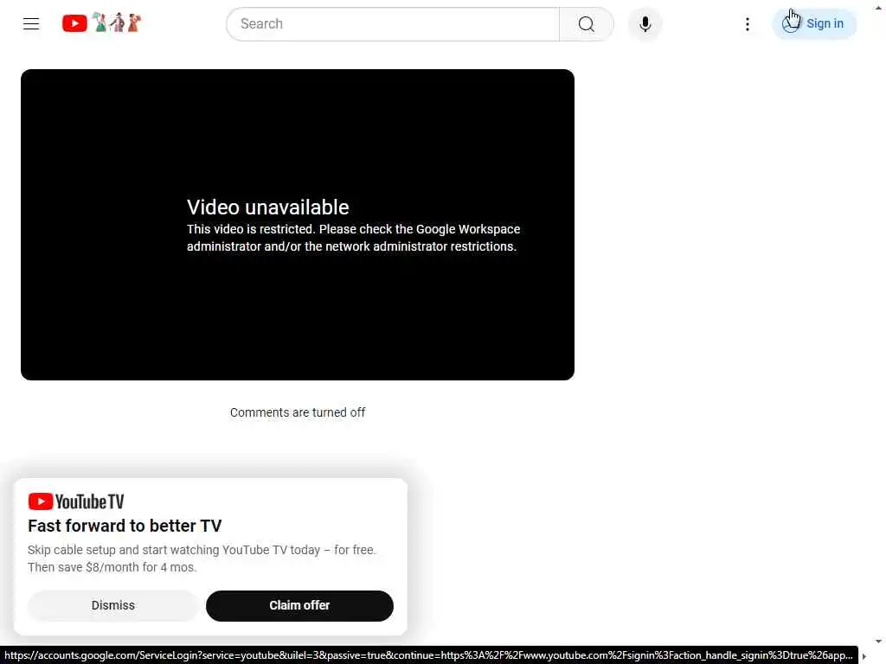
Task: Focus the Search input field
Action: tap(393, 23)
